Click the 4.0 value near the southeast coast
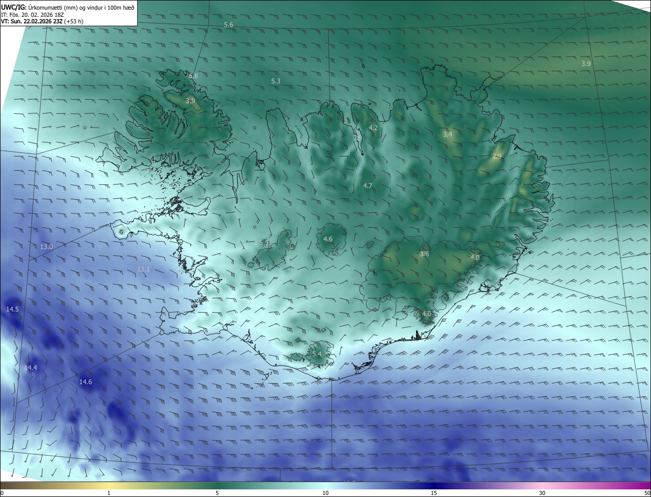Image resolution: width=651 pixels, height=497 pixels. (427, 314)
